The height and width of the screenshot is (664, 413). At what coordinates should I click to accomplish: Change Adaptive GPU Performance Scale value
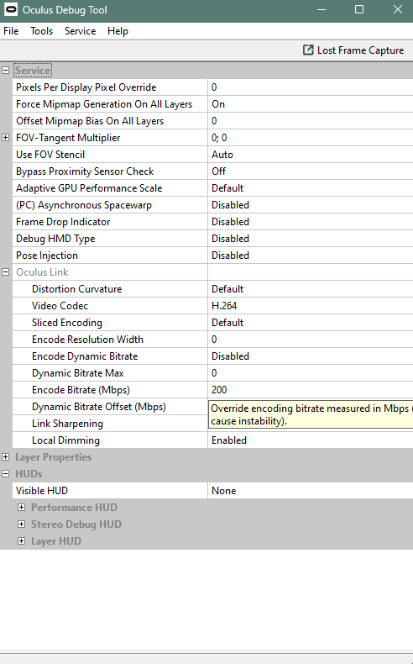311,188
